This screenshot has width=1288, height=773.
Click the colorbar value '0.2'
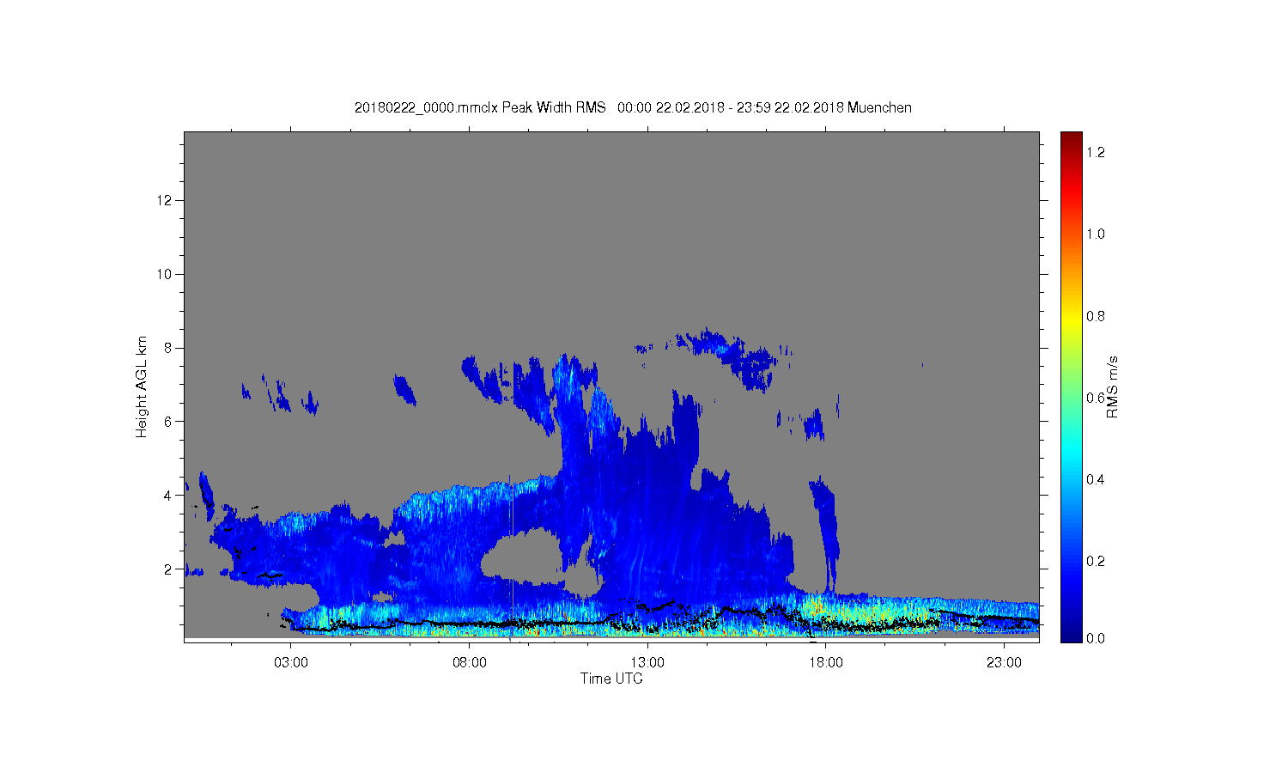pyautogui.click(x=1096, y=561)
